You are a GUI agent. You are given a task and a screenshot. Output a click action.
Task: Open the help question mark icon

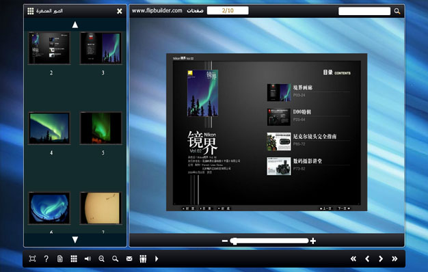(x=46, y=258)
